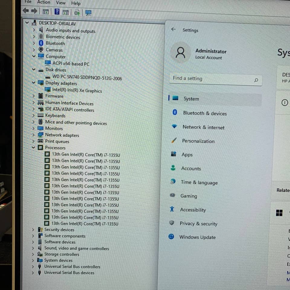Select the Security devices category
The image size is (290, 290).
(x=59, y=230)
